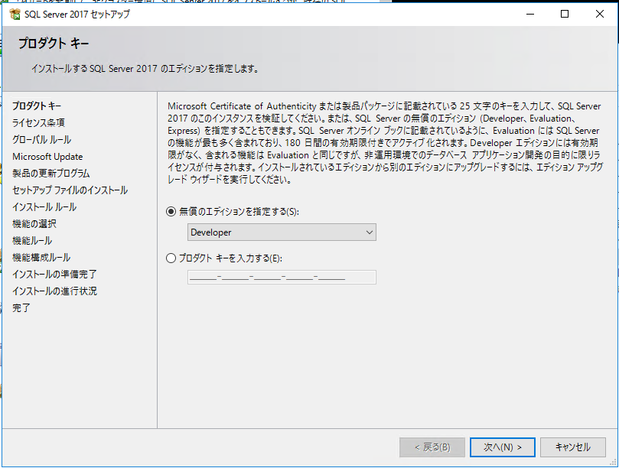Select 機能ルール step in the sidebar
Viewport: 619px width, 468px height.
[x=32, y=241]
